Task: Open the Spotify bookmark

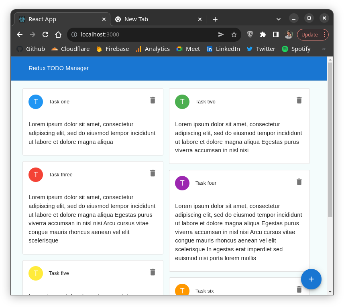Action: [x=296, y=49]
